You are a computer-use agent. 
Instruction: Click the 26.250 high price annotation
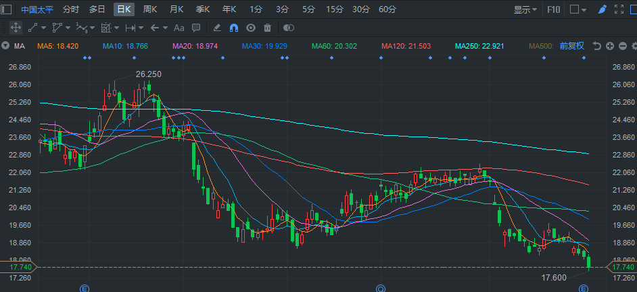[148, 74]
